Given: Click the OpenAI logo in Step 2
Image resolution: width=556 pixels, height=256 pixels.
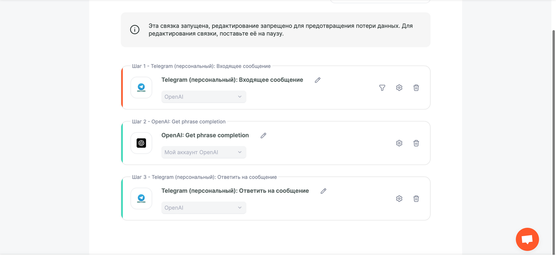Looking at the screenshot, I should click(141, 143).
